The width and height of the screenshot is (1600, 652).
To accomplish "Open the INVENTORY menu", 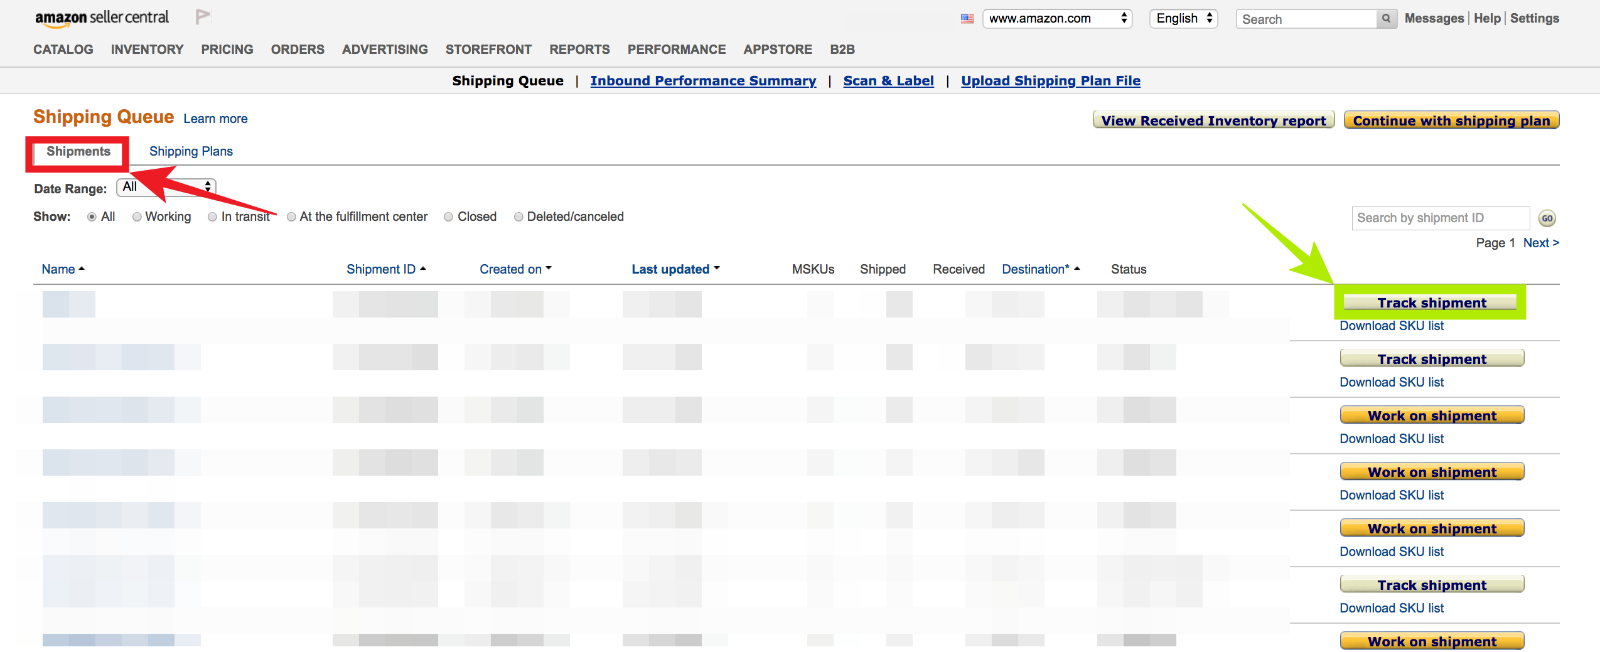I will (x=148, y=50).
